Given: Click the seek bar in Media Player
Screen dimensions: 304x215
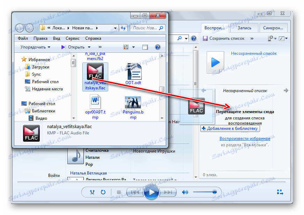Looking at the screenshot, I should (151, 182).
